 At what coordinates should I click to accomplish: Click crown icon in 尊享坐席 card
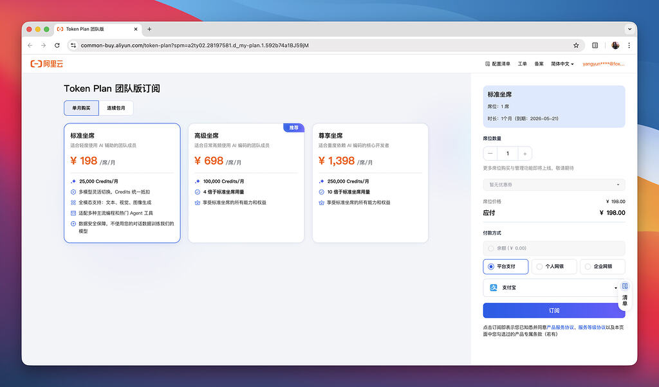pyautogui.click(x=321, y=203)
